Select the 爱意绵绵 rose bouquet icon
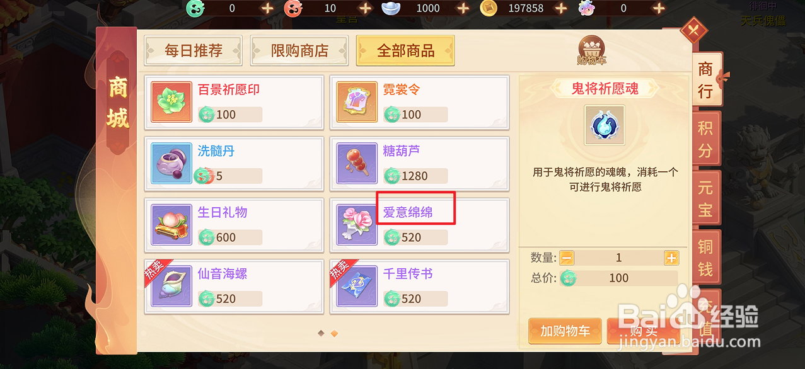This screenshot has width=805, height=369. click(357, 225)
